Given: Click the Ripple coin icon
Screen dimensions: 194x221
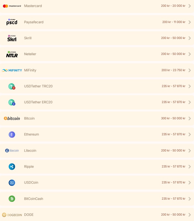Looking at the screenshot, I should click(12, 167).
